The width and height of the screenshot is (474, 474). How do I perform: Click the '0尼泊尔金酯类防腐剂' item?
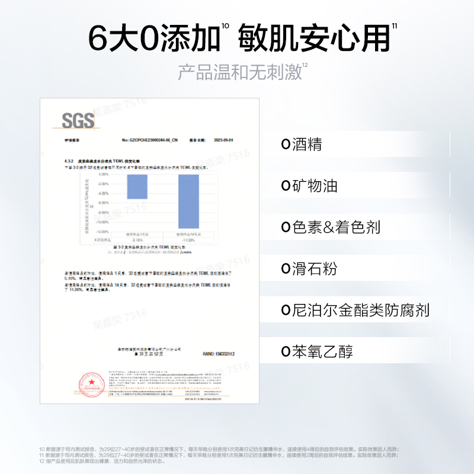coord(355,310)
